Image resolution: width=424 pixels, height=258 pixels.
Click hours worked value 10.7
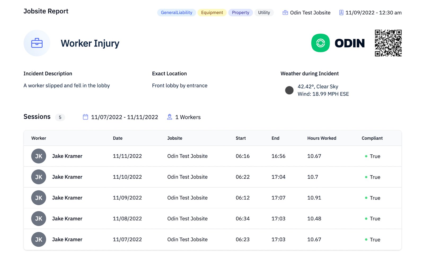click(312, 177)
